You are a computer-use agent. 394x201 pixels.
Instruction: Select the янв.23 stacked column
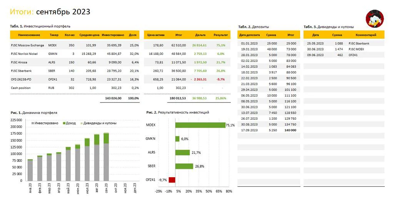click(x=30, y=170)
